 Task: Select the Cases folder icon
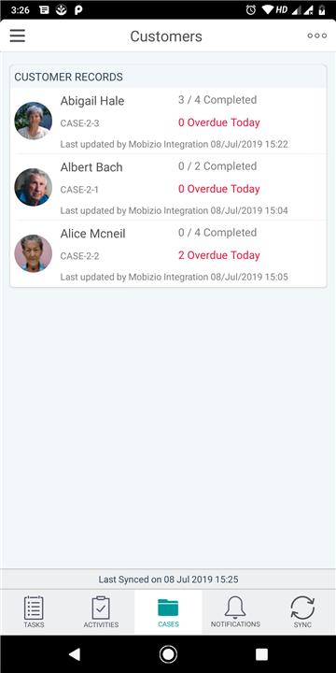pyautogui.click(x=168, y=608)
